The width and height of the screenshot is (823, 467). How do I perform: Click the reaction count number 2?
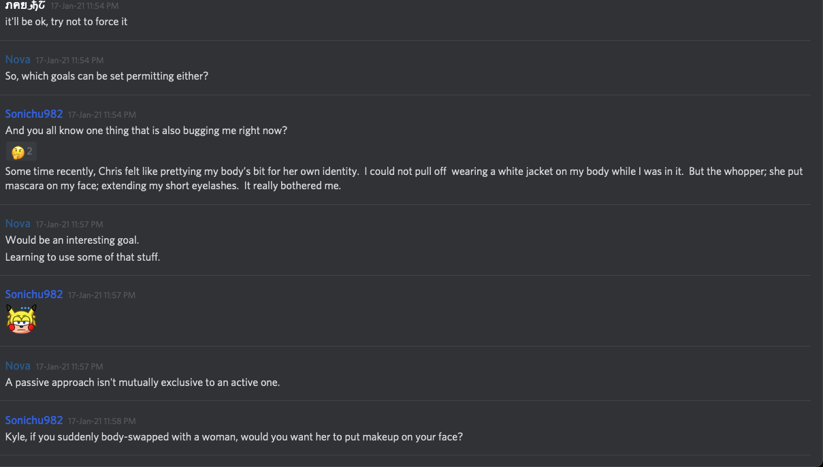click(30, 151)
